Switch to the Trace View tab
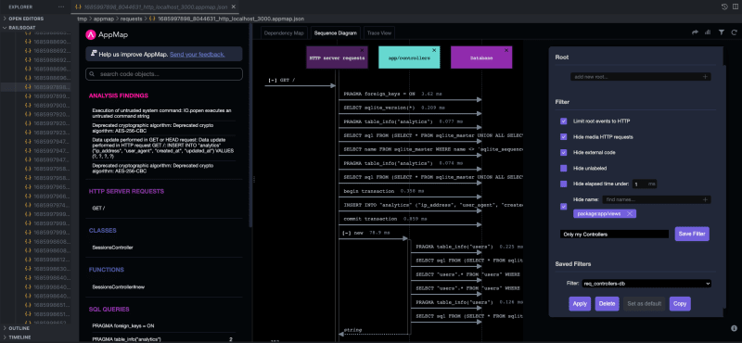The image size is (742, 343). (379, 33)
